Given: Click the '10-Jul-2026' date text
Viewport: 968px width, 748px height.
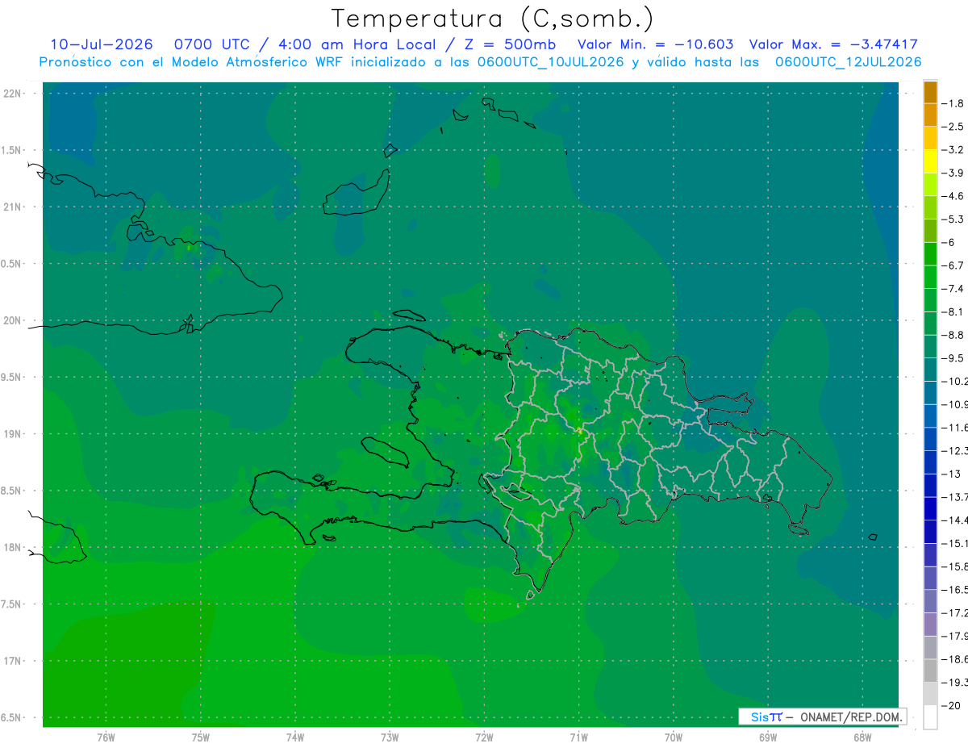Looking at the screenshot, I should pos(102,44).
